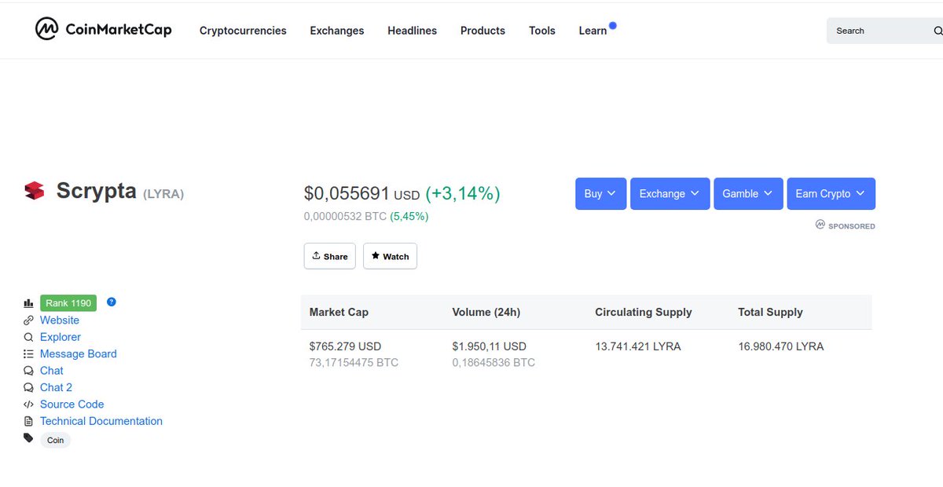Open the Products menu

(x=483, y=31)
